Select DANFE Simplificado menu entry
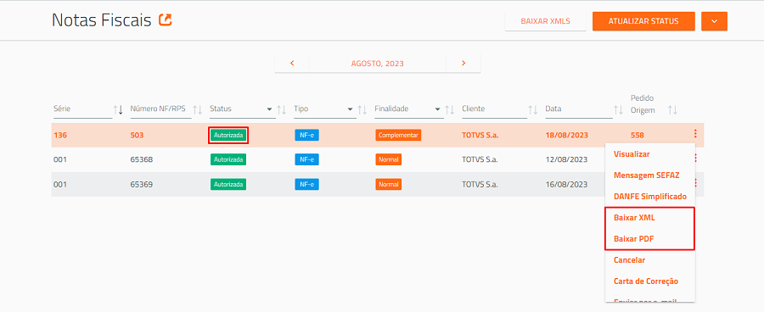The height and width of the screenshot is (312, 764). pos(650,197)
